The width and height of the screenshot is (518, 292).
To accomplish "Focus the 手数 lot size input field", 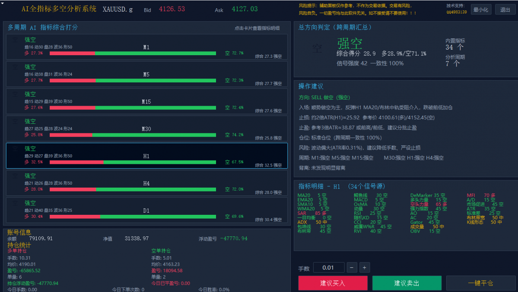I will coord(329,267).
